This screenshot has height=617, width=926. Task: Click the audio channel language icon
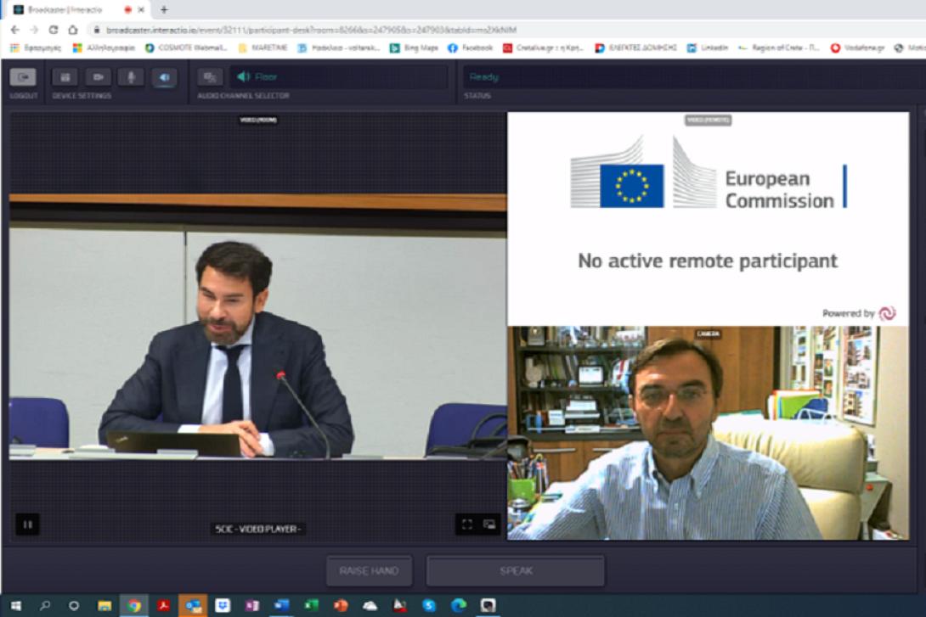pyautogui.click(x=210, y=77)
